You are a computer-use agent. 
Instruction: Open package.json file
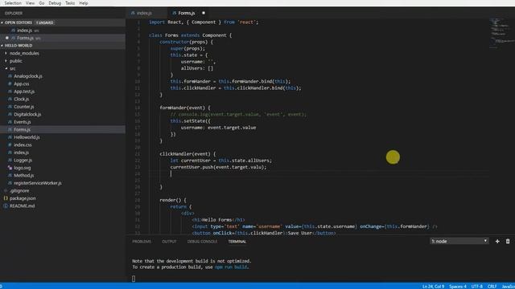click(x=23, y=198)
